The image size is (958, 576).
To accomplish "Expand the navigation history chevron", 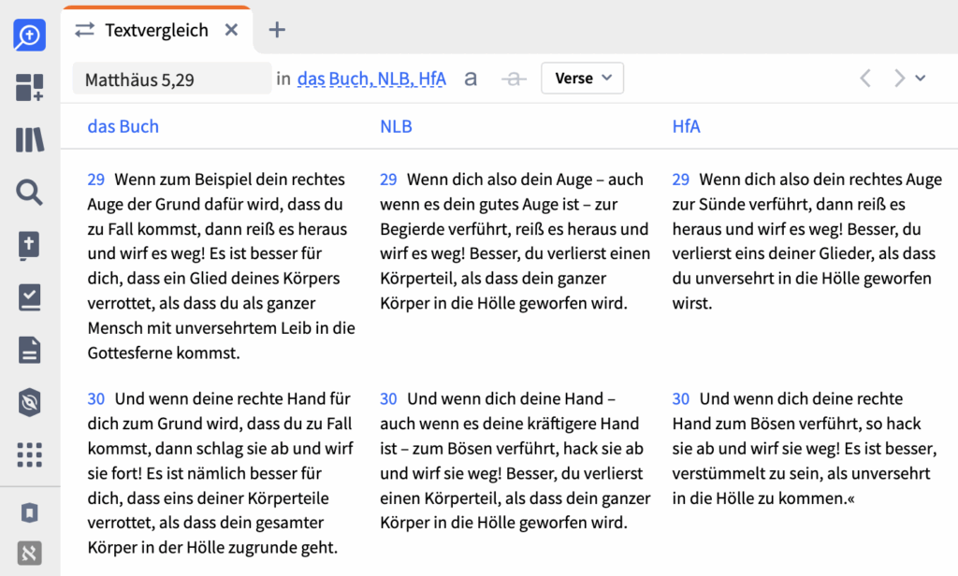I will point(921,79).
